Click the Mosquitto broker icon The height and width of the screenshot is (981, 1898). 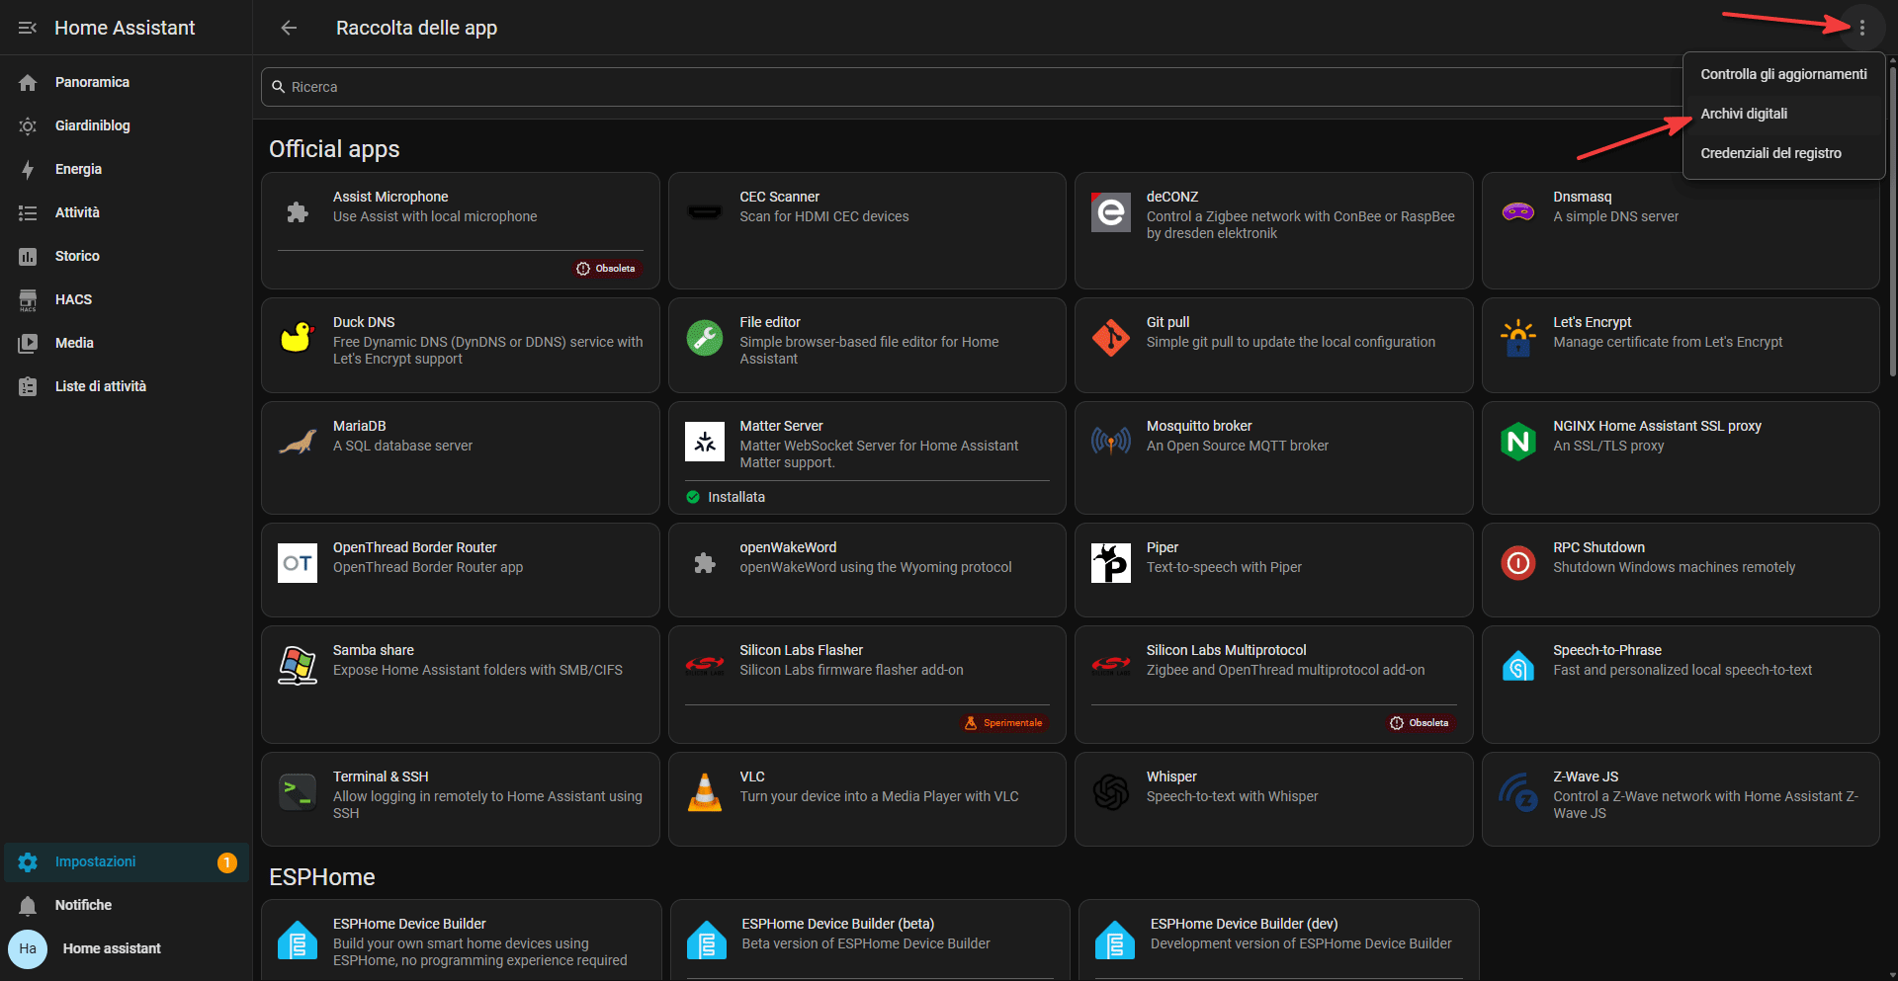(1111, 442)
